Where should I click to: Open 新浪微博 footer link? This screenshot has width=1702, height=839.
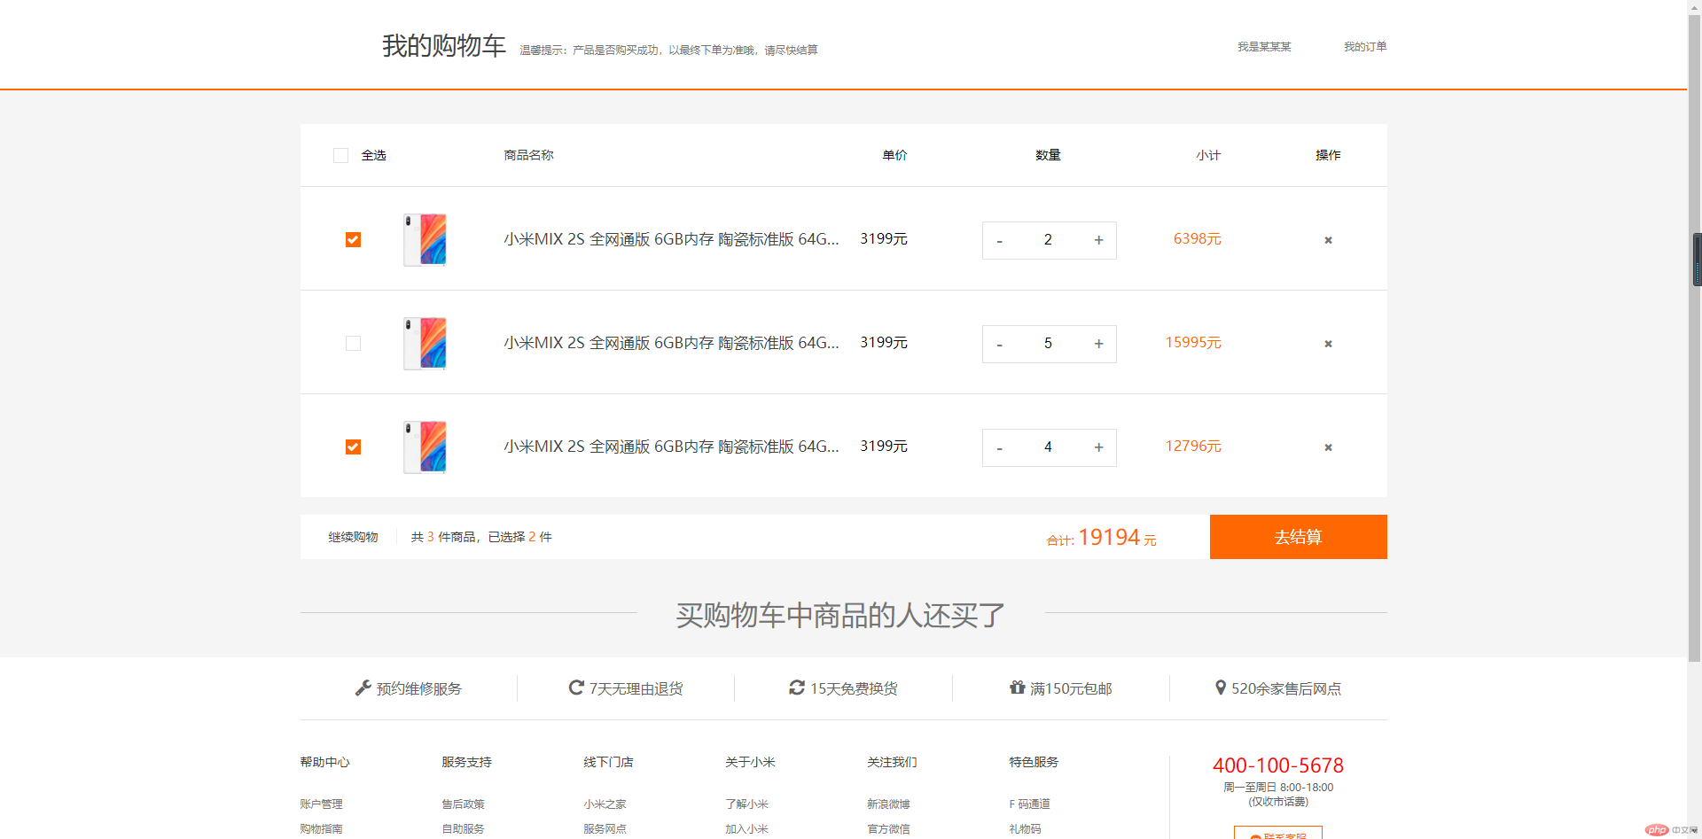tap(888, 804)
